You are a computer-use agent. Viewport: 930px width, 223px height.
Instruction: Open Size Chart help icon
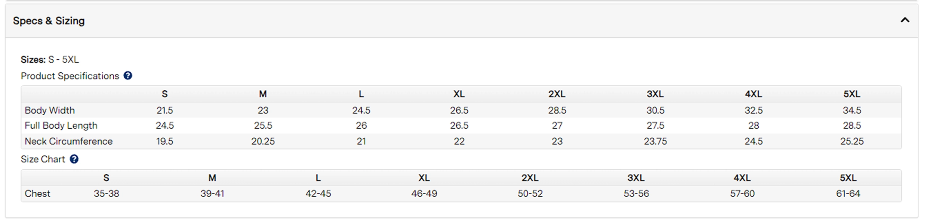point(74,159)
